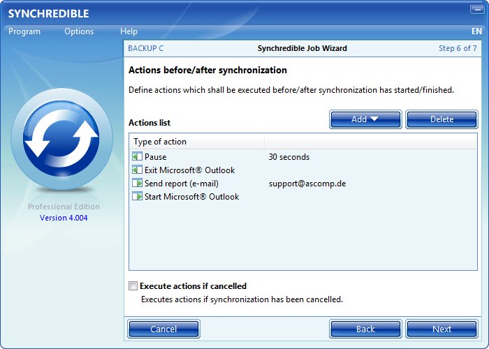Select the support@ascomp.de recipient entry
This screenshot has width=489, height=349.
pos(307,184)
